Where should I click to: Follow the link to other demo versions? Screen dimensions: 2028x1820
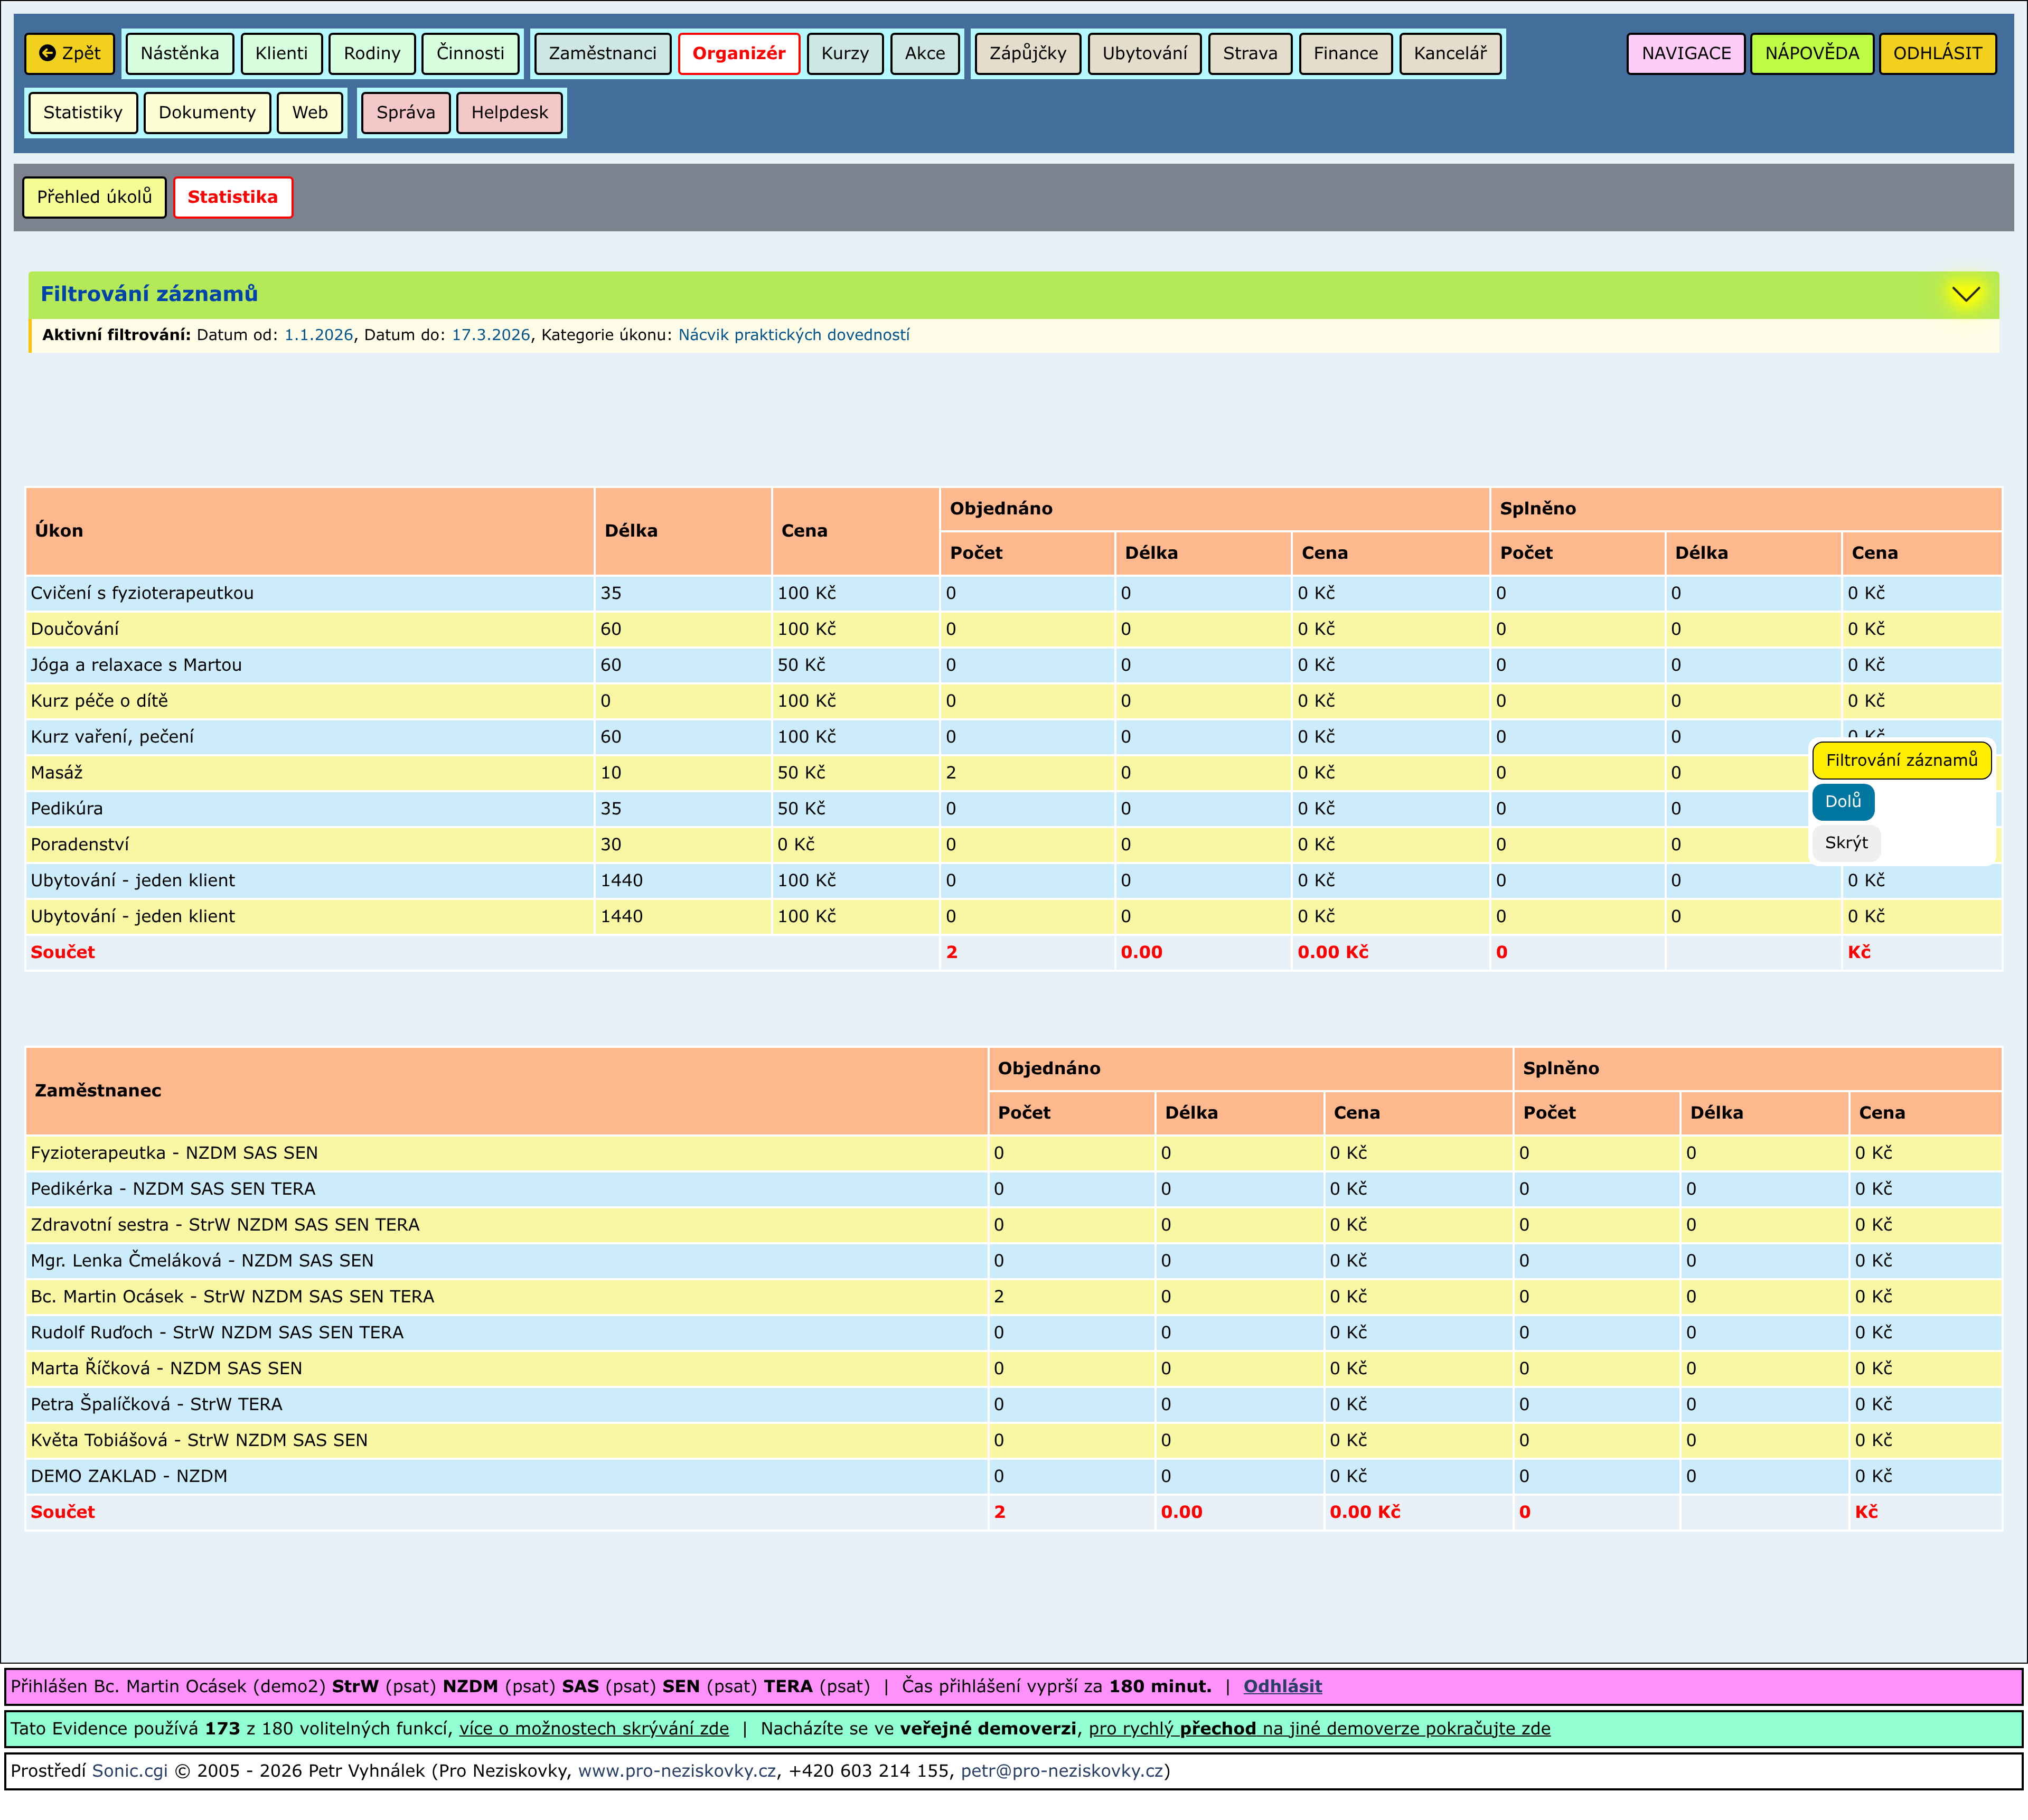[1319, 1728]
